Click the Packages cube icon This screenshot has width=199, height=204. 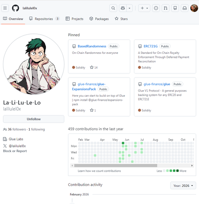pyautogui.click(x=91, y=18)
